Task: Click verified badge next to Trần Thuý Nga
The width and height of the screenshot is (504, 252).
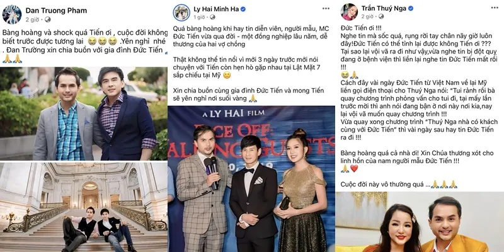Action: point(411,8)
